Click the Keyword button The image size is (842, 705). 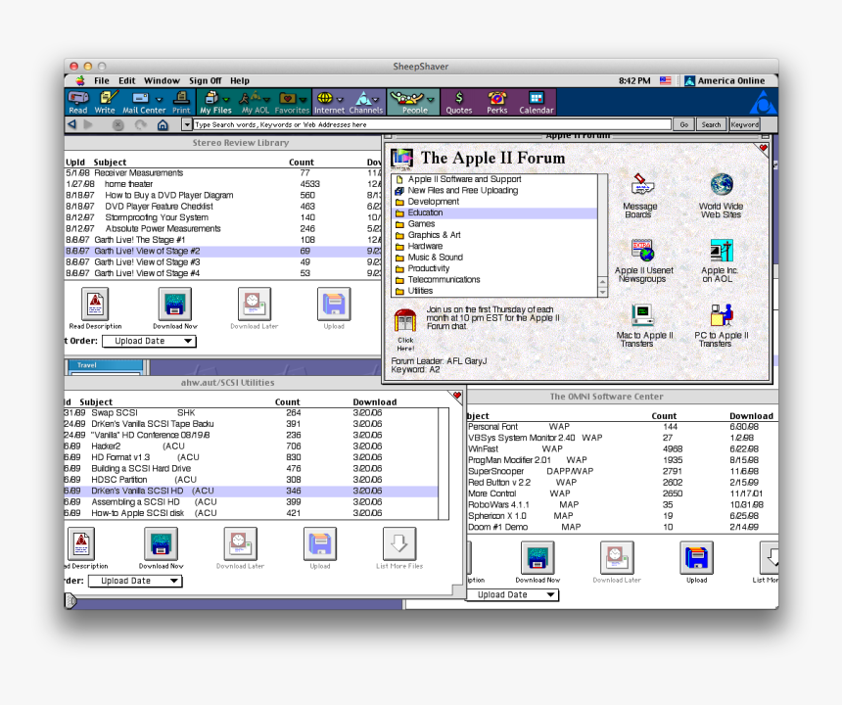point(744,124)
